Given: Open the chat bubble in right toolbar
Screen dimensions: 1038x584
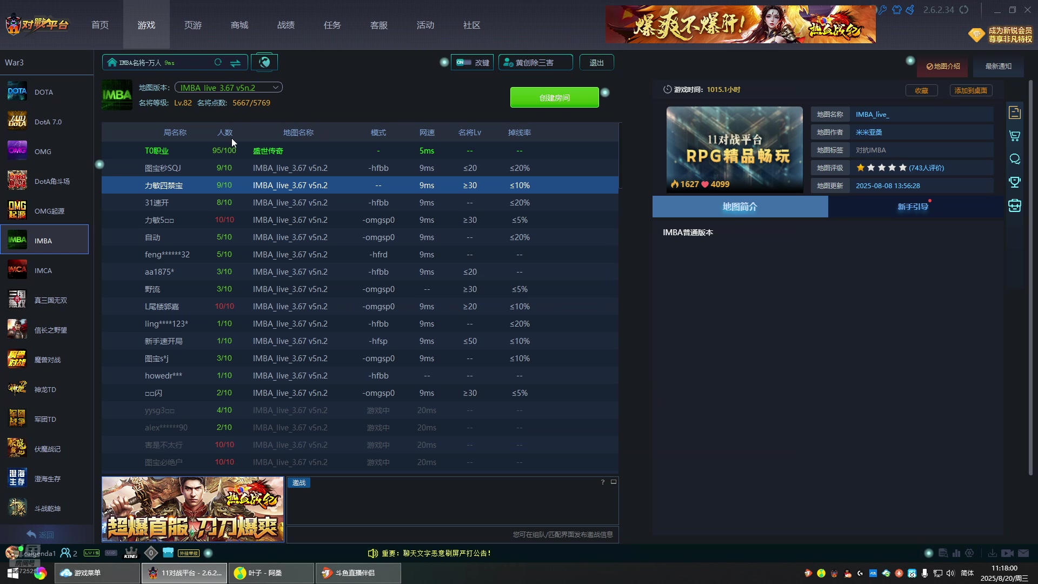Looking at the screenshot, I should [1015, 159].
